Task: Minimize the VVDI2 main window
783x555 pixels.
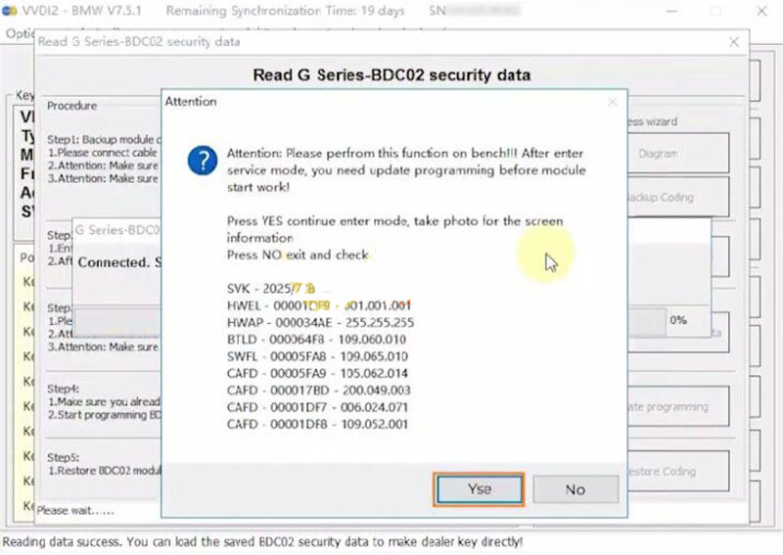Action: 671,11
